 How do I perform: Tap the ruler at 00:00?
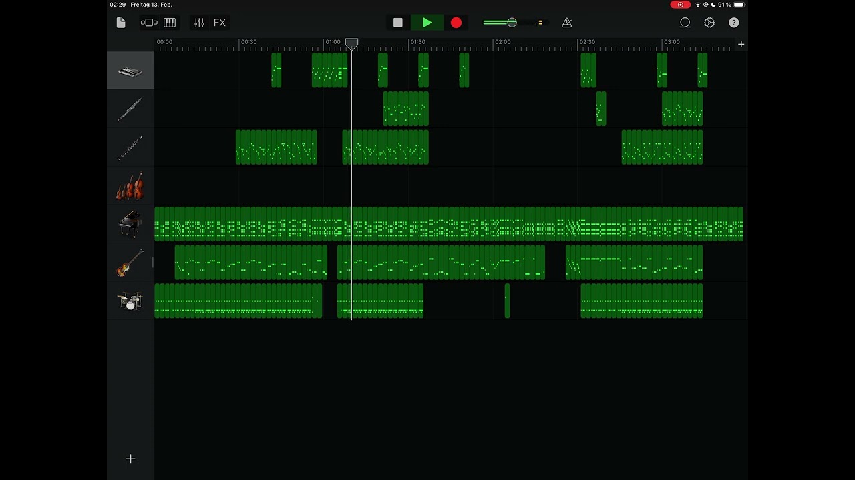[164, 42]
